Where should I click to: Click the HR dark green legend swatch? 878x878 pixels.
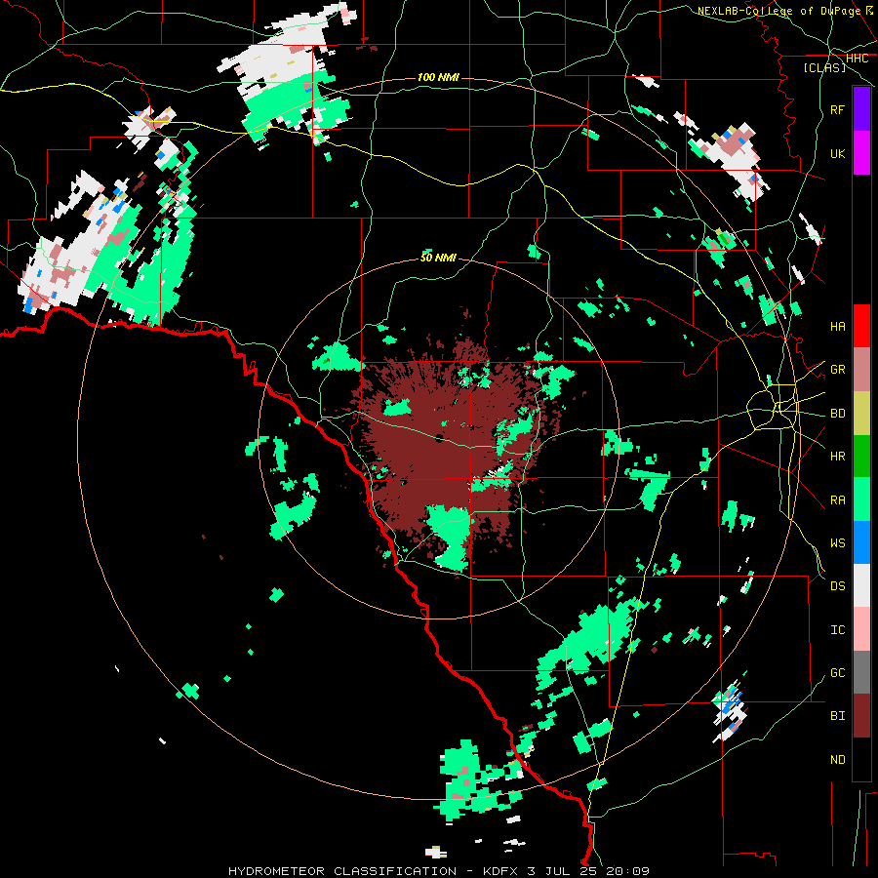(x=861, y=457)
